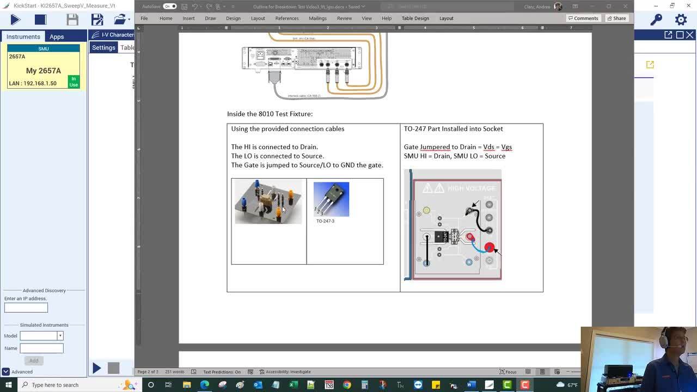Open the KickStart settings gear icon
This screenshot has width=697, height=392.
[681, 20]
